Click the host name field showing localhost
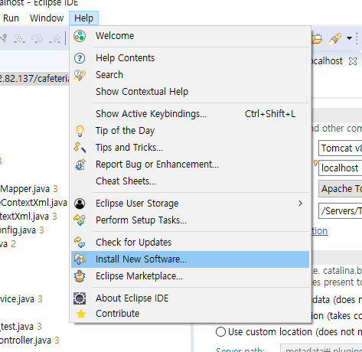 [x=341, y=168]
